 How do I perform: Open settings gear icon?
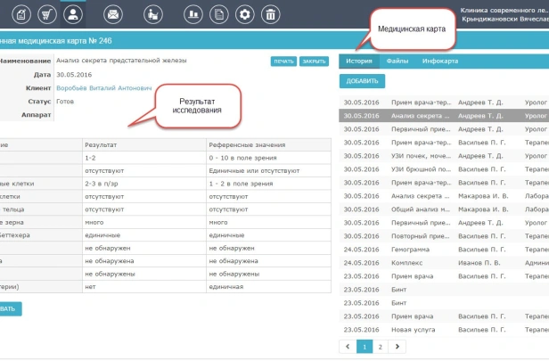click(243, 13)
